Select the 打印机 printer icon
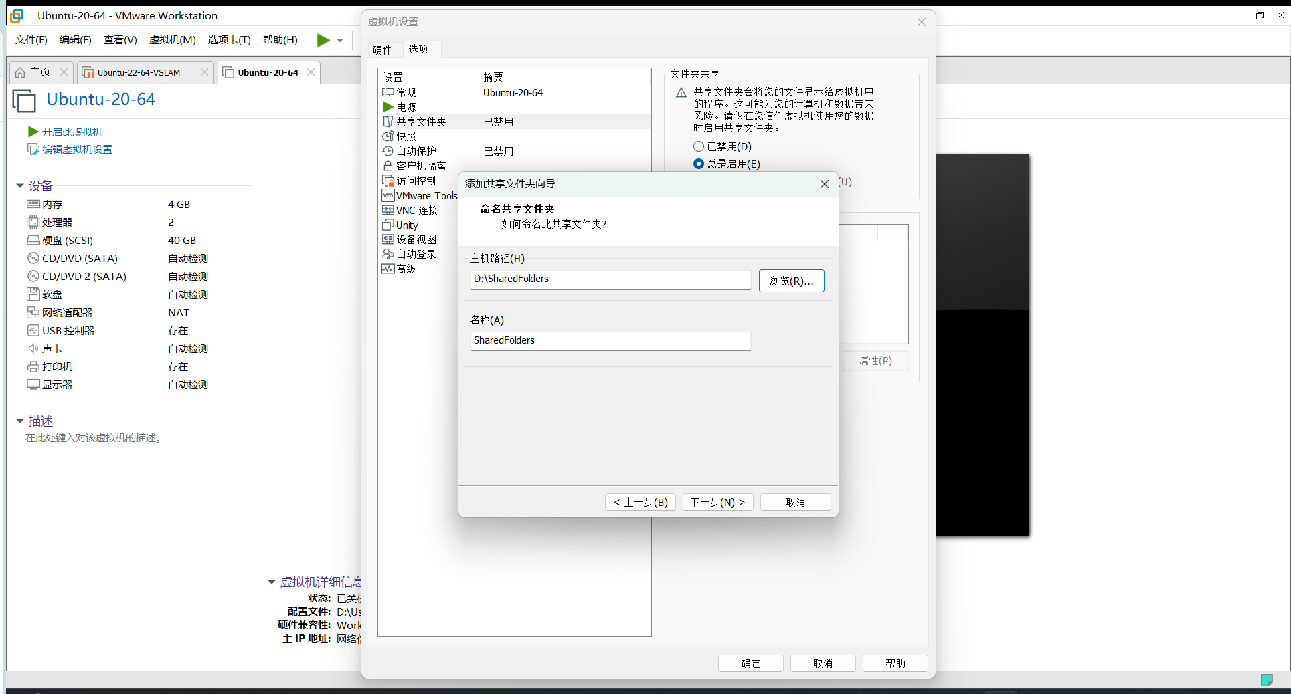 33,366
